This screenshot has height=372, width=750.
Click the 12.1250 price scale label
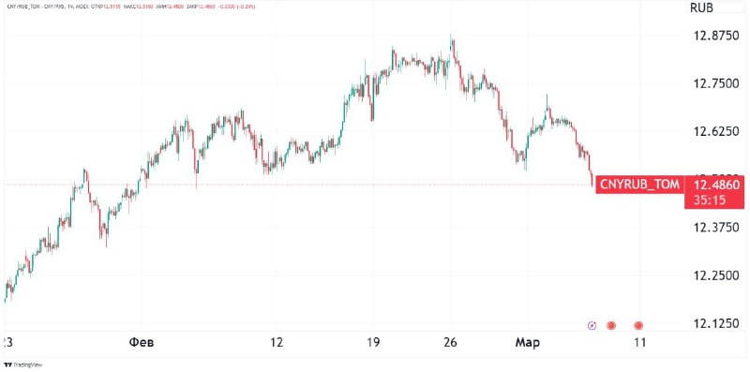(716, 324)
